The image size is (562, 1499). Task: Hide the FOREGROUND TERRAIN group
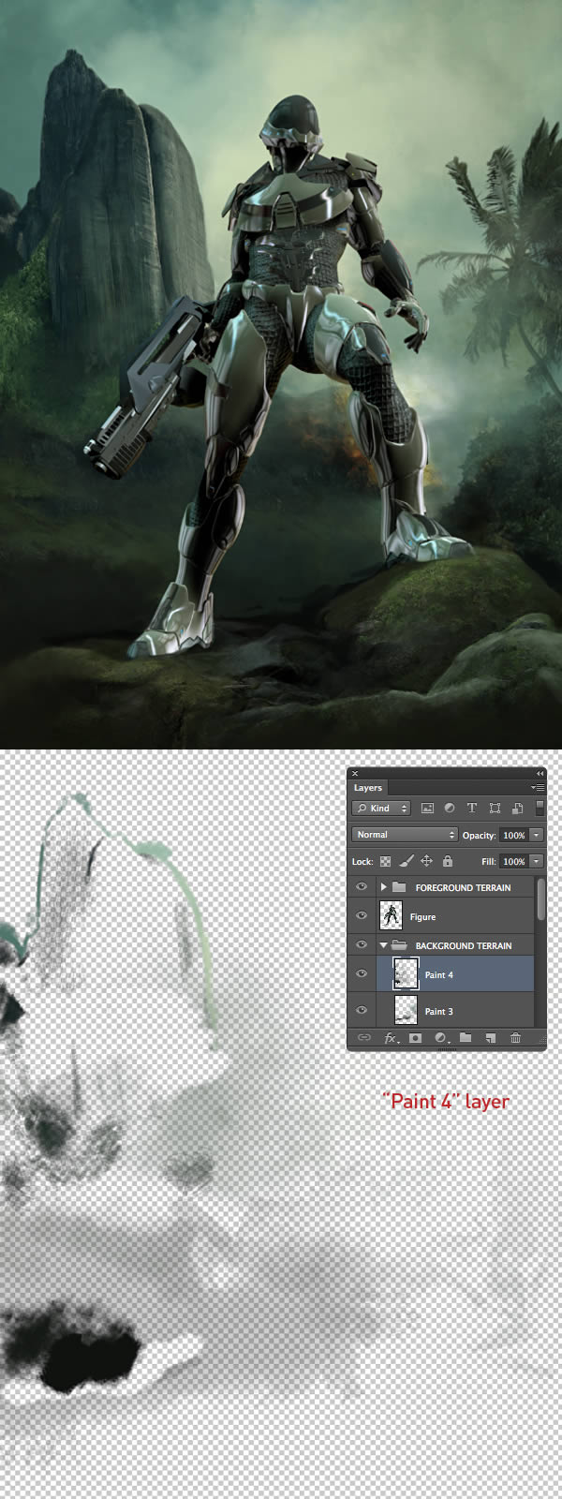(x=362, y=886)
